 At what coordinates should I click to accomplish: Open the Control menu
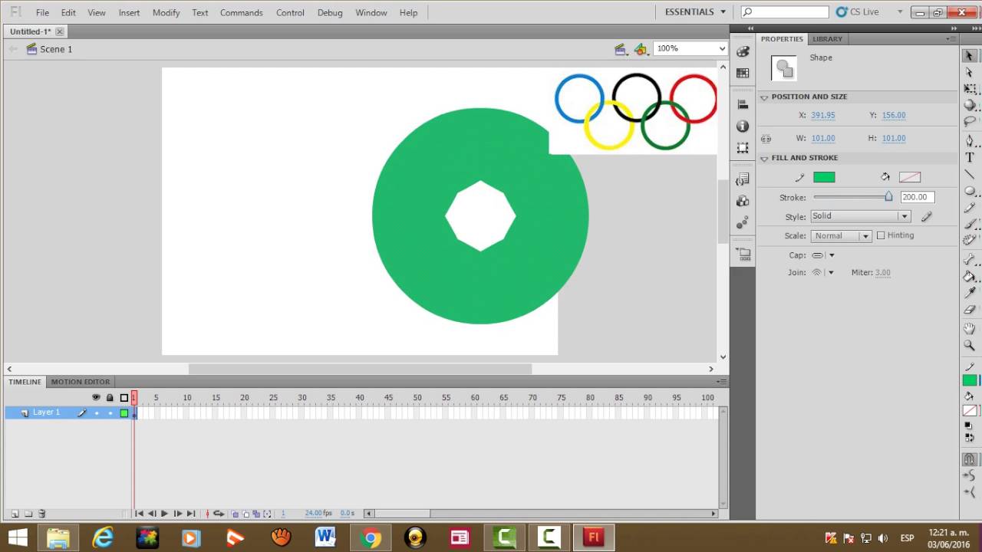tap(290, 13)
